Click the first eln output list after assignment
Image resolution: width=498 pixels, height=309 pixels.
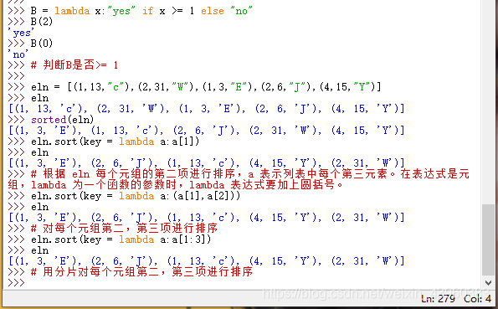(x=207, y=109)
